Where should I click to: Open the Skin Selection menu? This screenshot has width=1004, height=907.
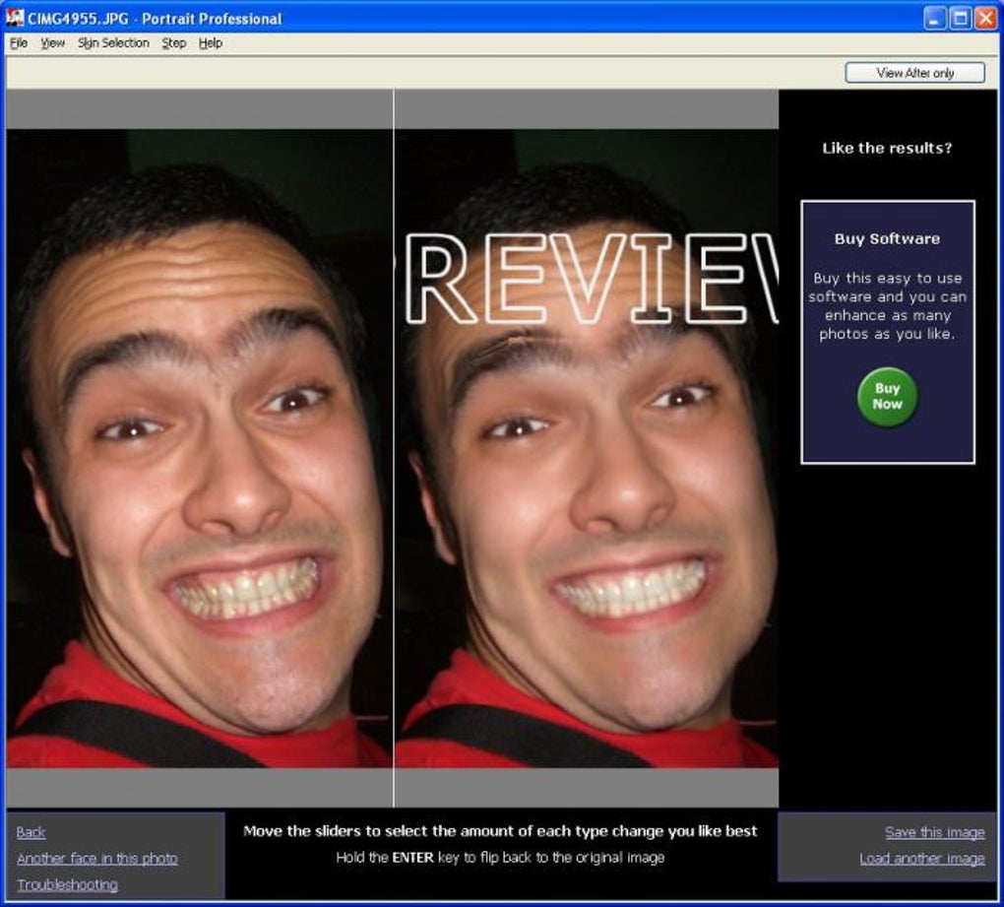pyautogui.click(x=113, y=43)
